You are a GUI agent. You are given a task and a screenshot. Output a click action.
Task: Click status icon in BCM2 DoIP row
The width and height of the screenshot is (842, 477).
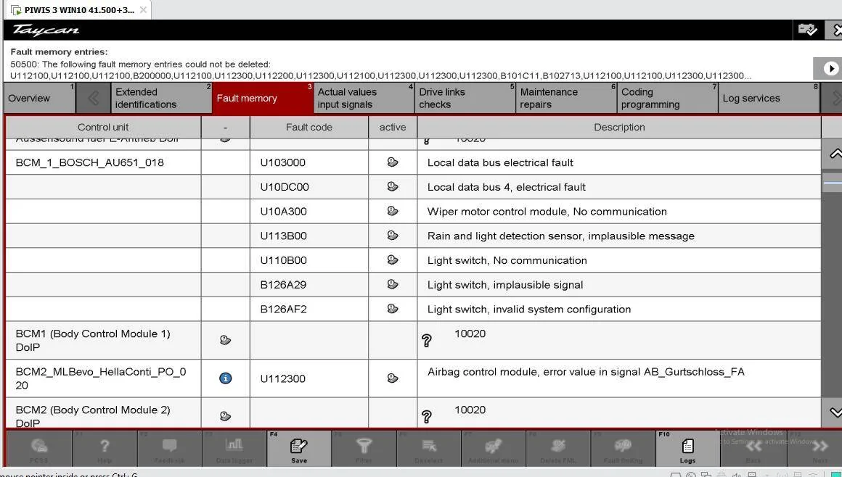click(x=226, y=416)
